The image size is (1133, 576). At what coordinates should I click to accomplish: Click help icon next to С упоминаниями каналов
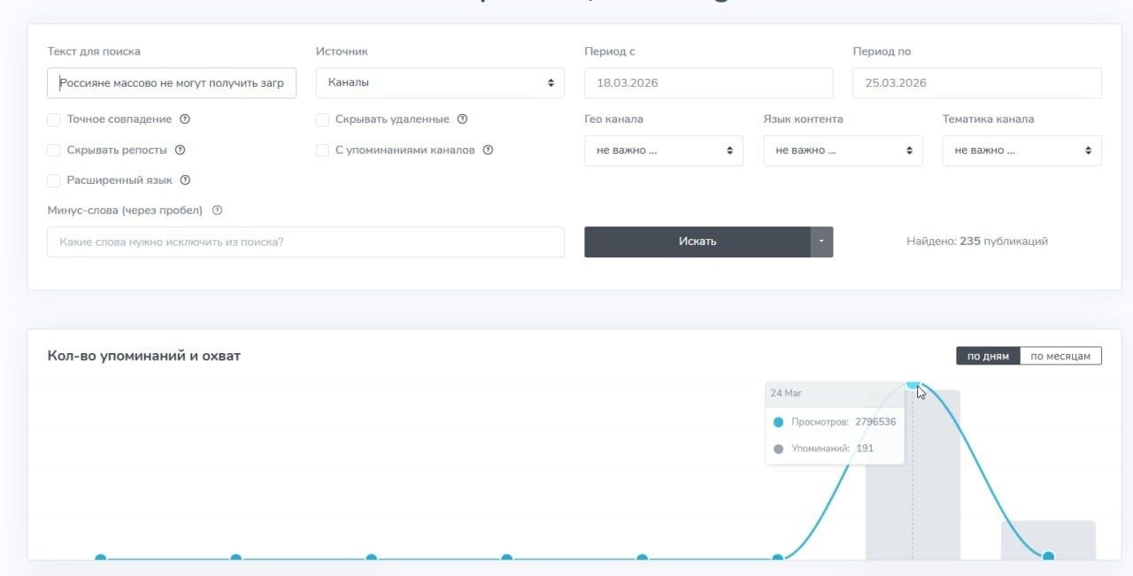coord(488,150)
